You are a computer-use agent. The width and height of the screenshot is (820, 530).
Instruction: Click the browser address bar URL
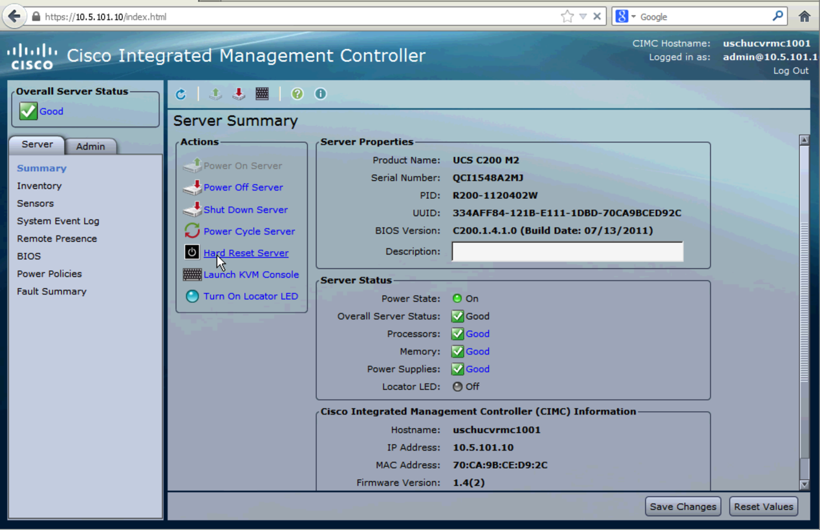pos(106,17)
